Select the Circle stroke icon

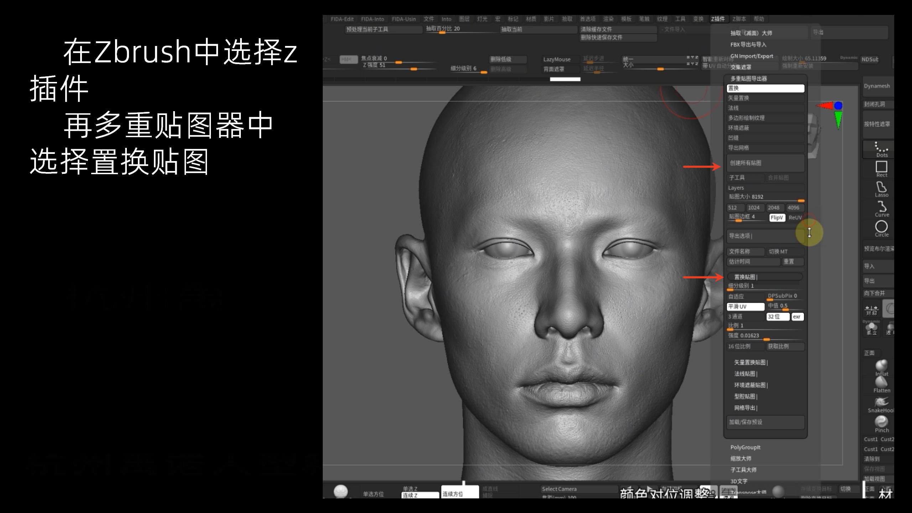(x=881, y=229)
